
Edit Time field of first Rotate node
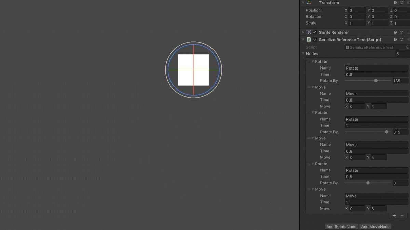click(x=377, y=75)
